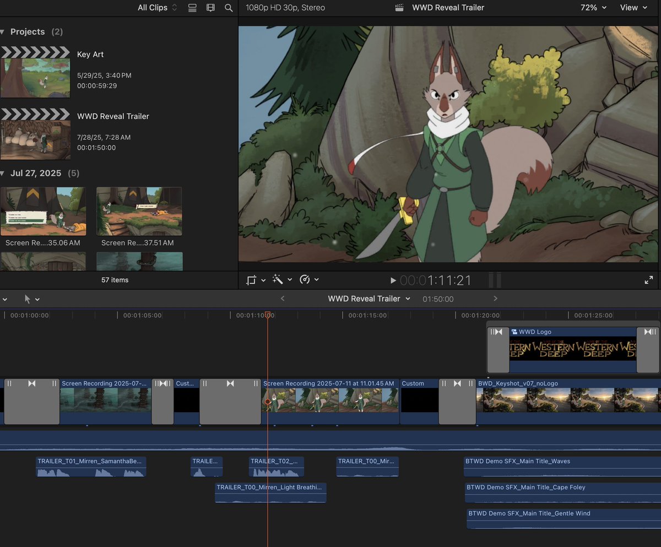Select the Screen Re...37.51 AM clip thumbnail
Screen dimensions: 661x547
pyautogui.click(x=139, y=212)
